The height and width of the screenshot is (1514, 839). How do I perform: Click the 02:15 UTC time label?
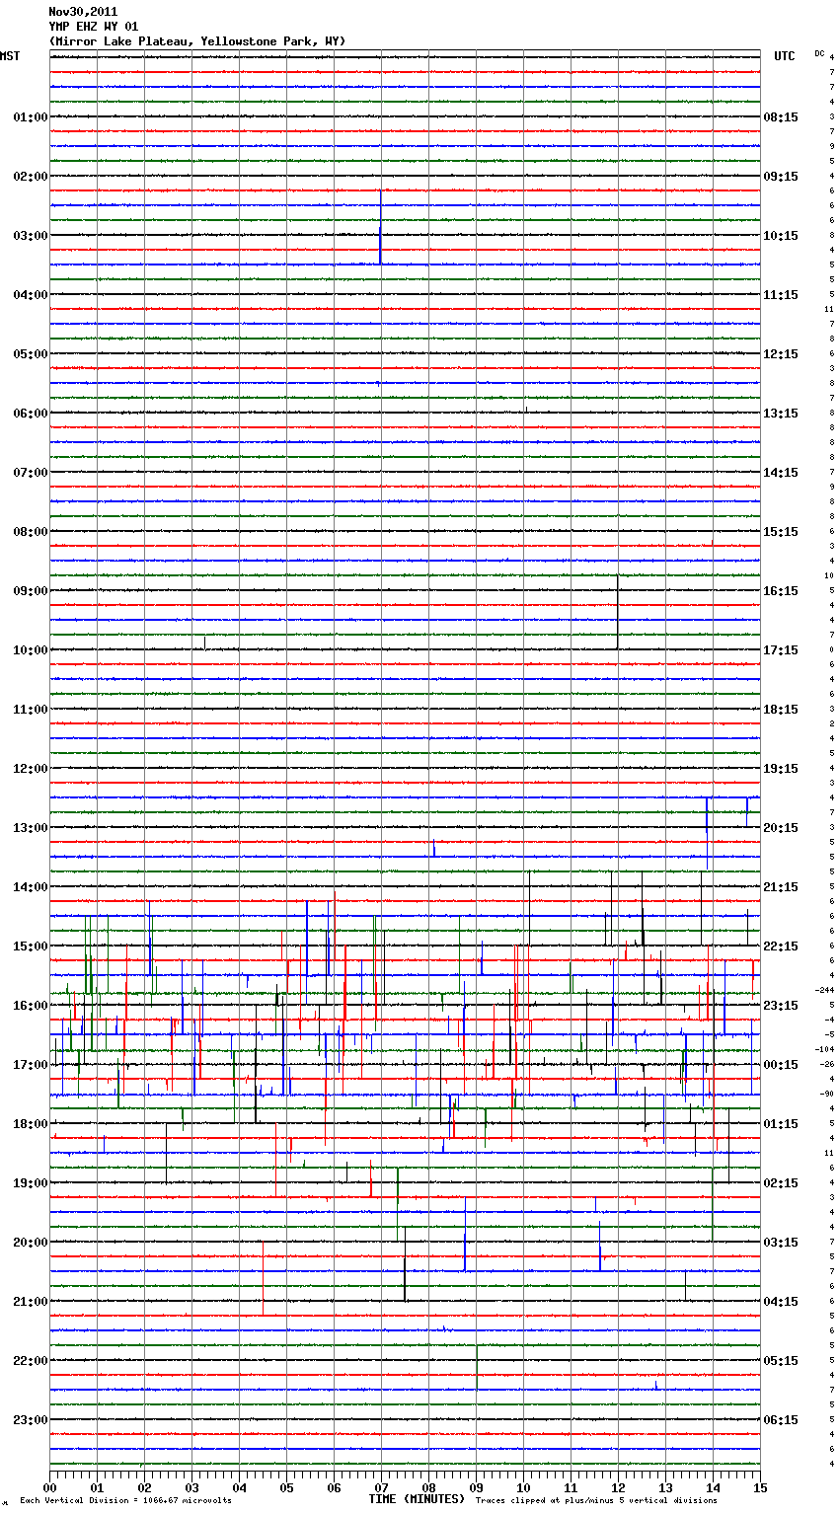[x=781, y=1183]
